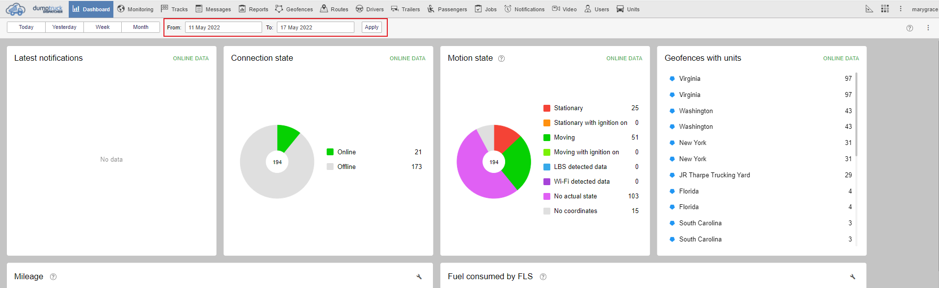
Task: Click the Dumptruck Dispatcher logo icon
Action: pyautogui.click(x=16, y=9)
